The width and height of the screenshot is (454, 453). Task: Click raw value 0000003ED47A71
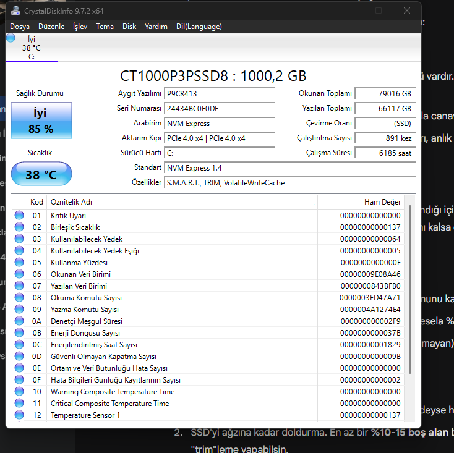pos(370,297)
